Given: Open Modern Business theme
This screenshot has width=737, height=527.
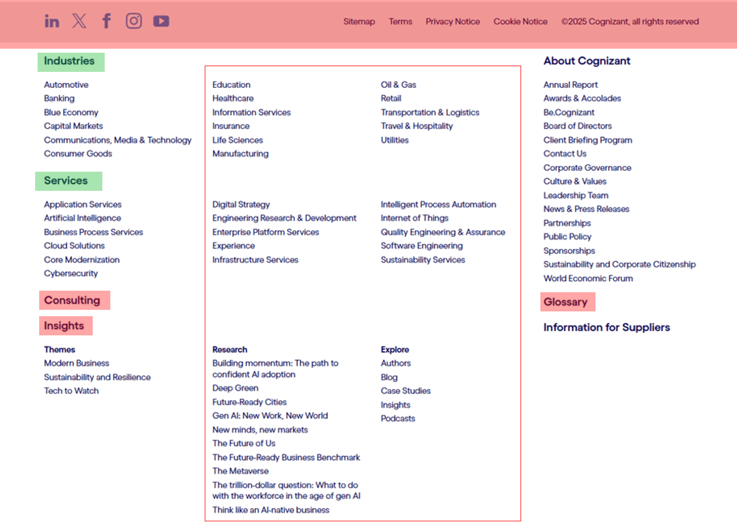Looking at the screenshot, I should 76,363.
